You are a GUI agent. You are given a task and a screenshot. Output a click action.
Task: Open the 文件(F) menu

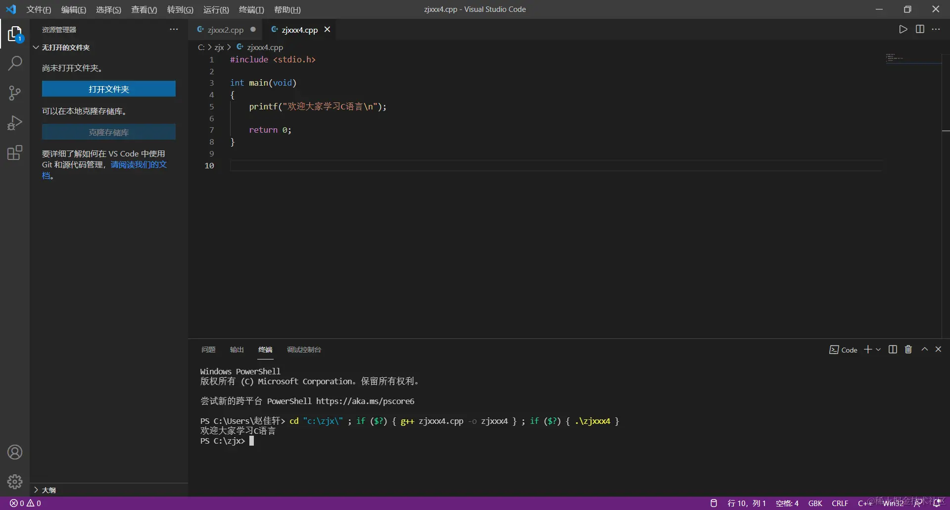point(39,9)
